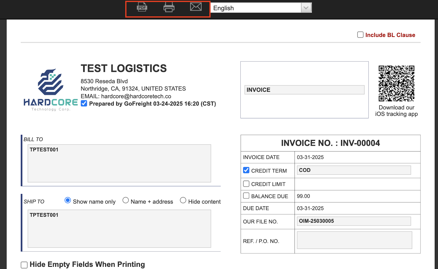
Task: Click the PDF export icon
Action: pyautogui.click(x=142, y=7)
